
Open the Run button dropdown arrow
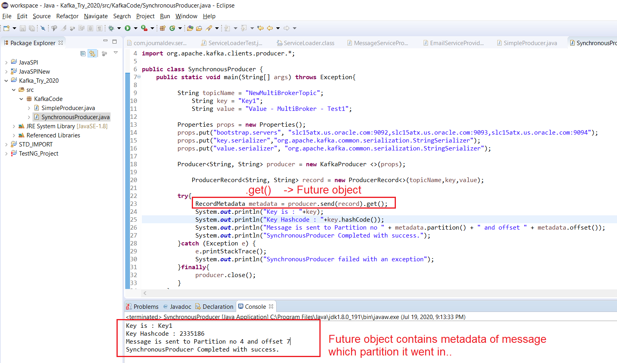click(136, 28)
